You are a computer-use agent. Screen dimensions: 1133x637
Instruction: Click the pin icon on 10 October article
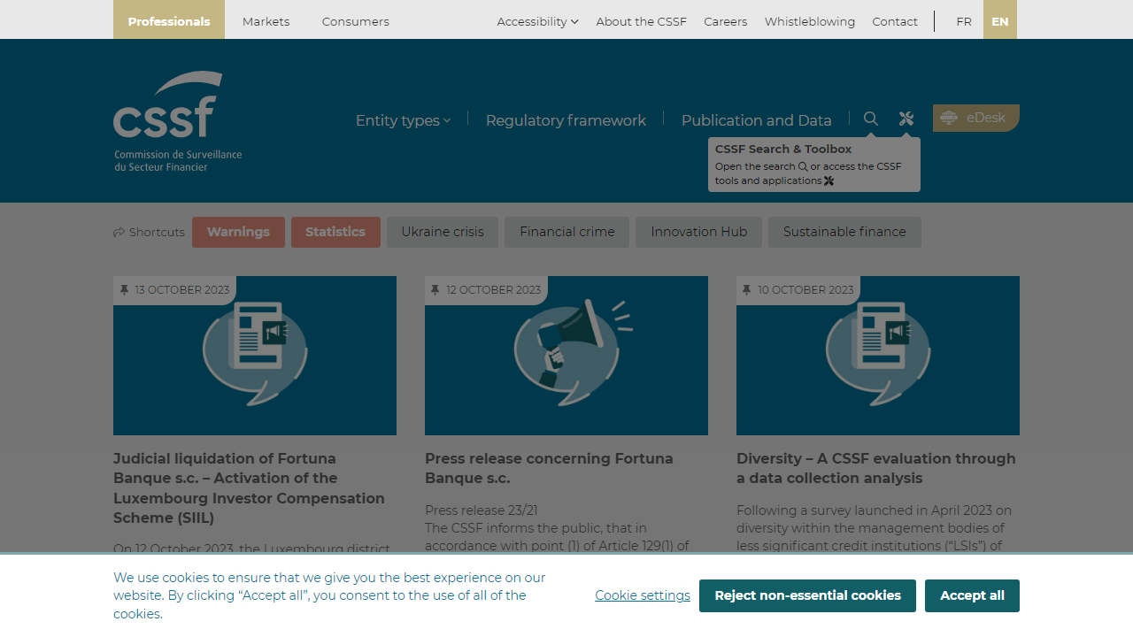(746, 290)
